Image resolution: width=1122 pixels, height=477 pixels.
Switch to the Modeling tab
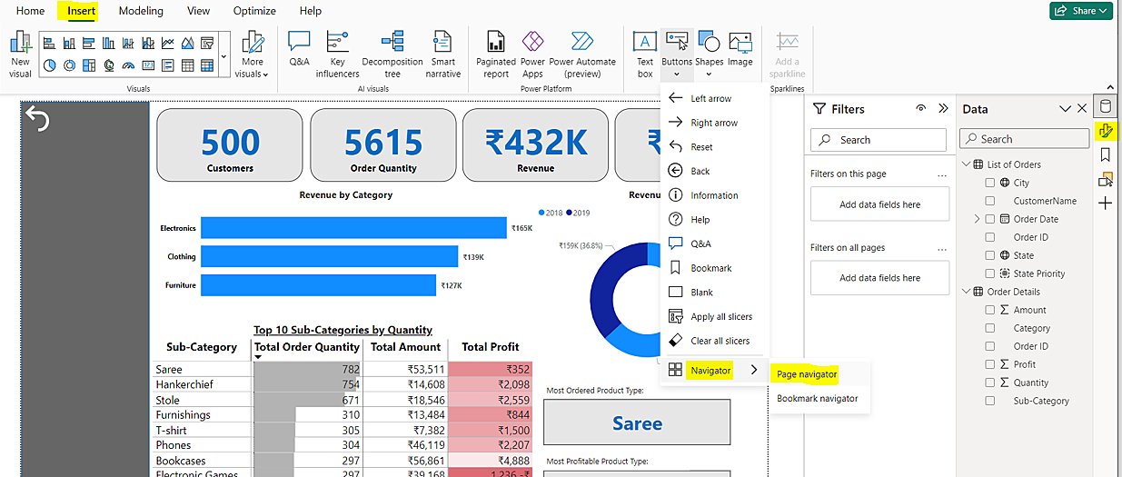(x=141, y=11)
